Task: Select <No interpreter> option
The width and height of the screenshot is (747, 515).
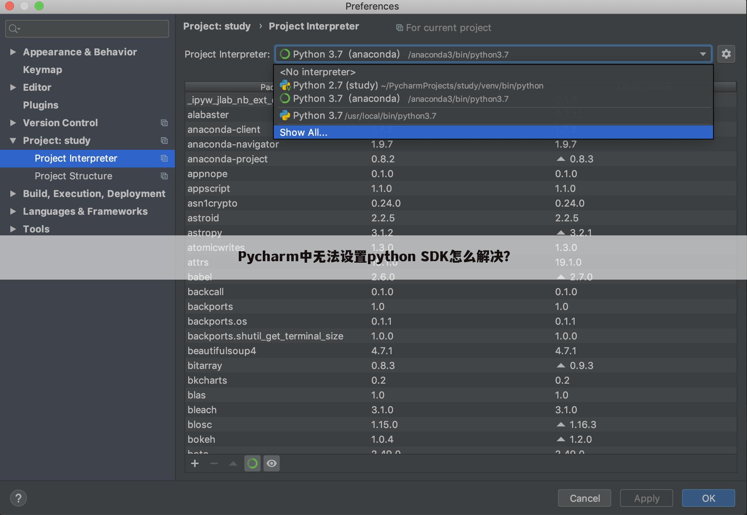Action: pos(493,72)
